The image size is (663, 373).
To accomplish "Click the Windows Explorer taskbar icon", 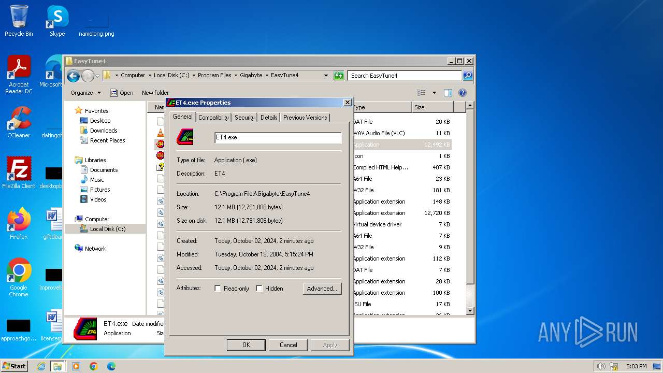I will (x=57, y=366).
